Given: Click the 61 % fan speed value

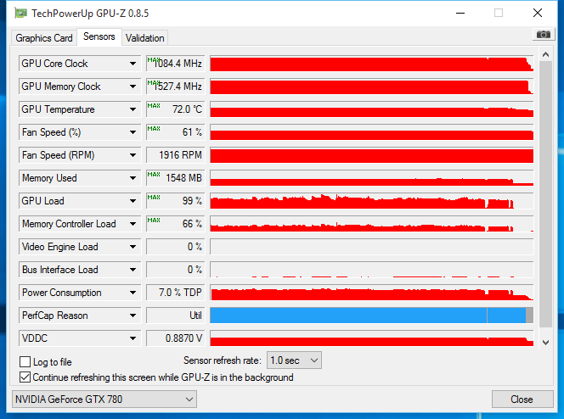Looking at the screenshot, I should pyautogui.click(x=176, y=132).
